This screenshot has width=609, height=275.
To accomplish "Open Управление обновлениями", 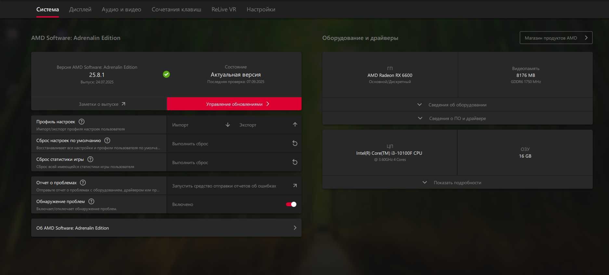I will point(234,104).
